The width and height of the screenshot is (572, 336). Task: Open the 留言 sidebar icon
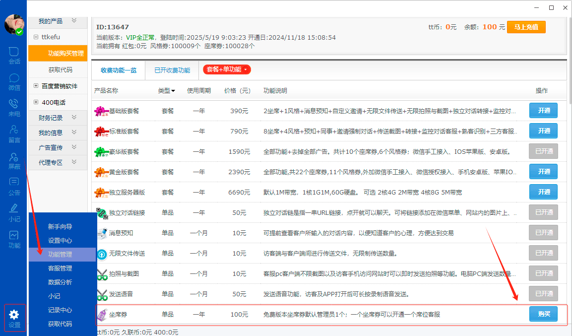pyautogui.click(x=14, y=134)
